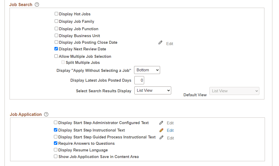The width and height of the screenshot is (279, 166).
Task: Enable Display Hot Jobs checkbox
Action: tap(56, 14)
